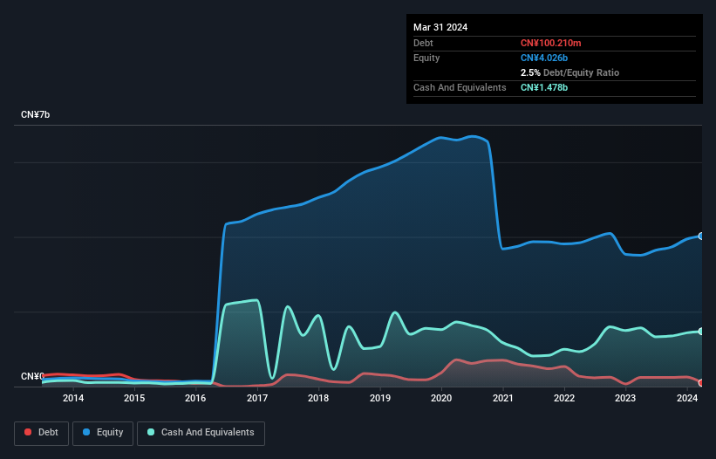
Task: Toggle the Equity series legend button
Action: pyautogui.click(x=103, y=433)
